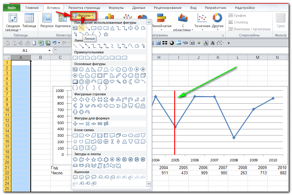Choose the rectangular callout shape
Screen dimensions: 292x195
(x=75, y=177)
